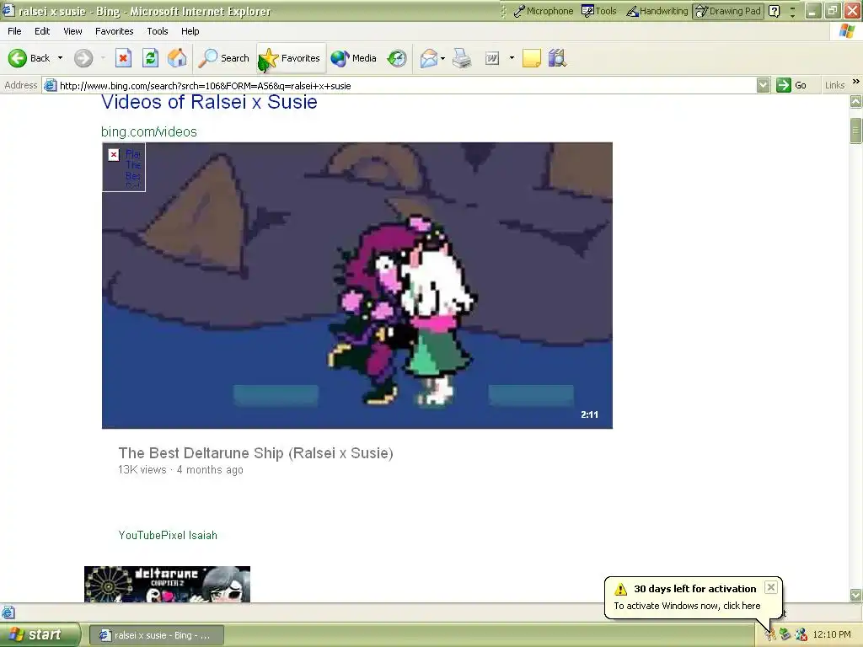Follow the bing.com/videos link
Viewport: 863px width, 647px height.
click(149, 131)
